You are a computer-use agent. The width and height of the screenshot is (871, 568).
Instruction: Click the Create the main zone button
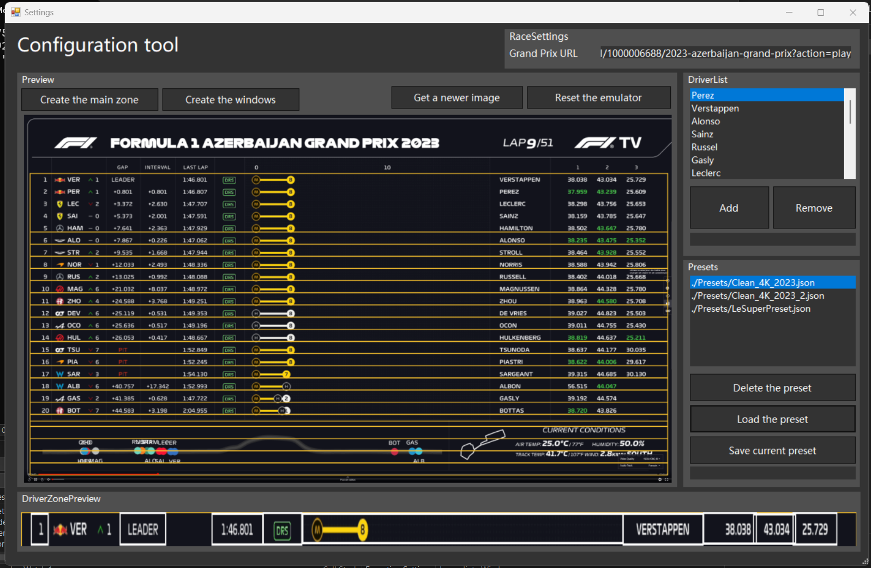click(x=89, y=100)
